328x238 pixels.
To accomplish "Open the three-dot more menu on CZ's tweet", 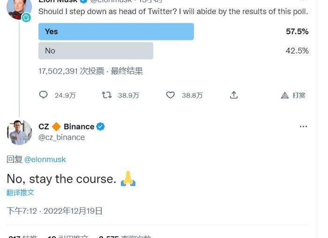I will [x=303, y=126].
